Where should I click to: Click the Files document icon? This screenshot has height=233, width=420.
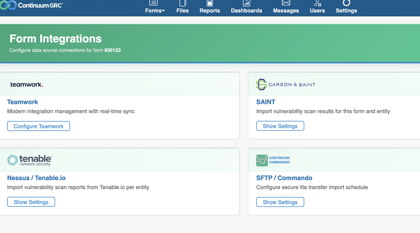tap(183, 3)
